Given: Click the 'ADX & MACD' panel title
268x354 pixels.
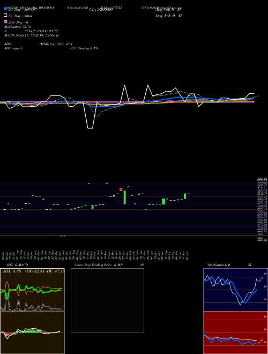Looking at the screenshot, I should (17, 265).
